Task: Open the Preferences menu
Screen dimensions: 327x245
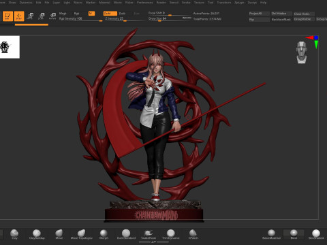Action: pos(145,3)
